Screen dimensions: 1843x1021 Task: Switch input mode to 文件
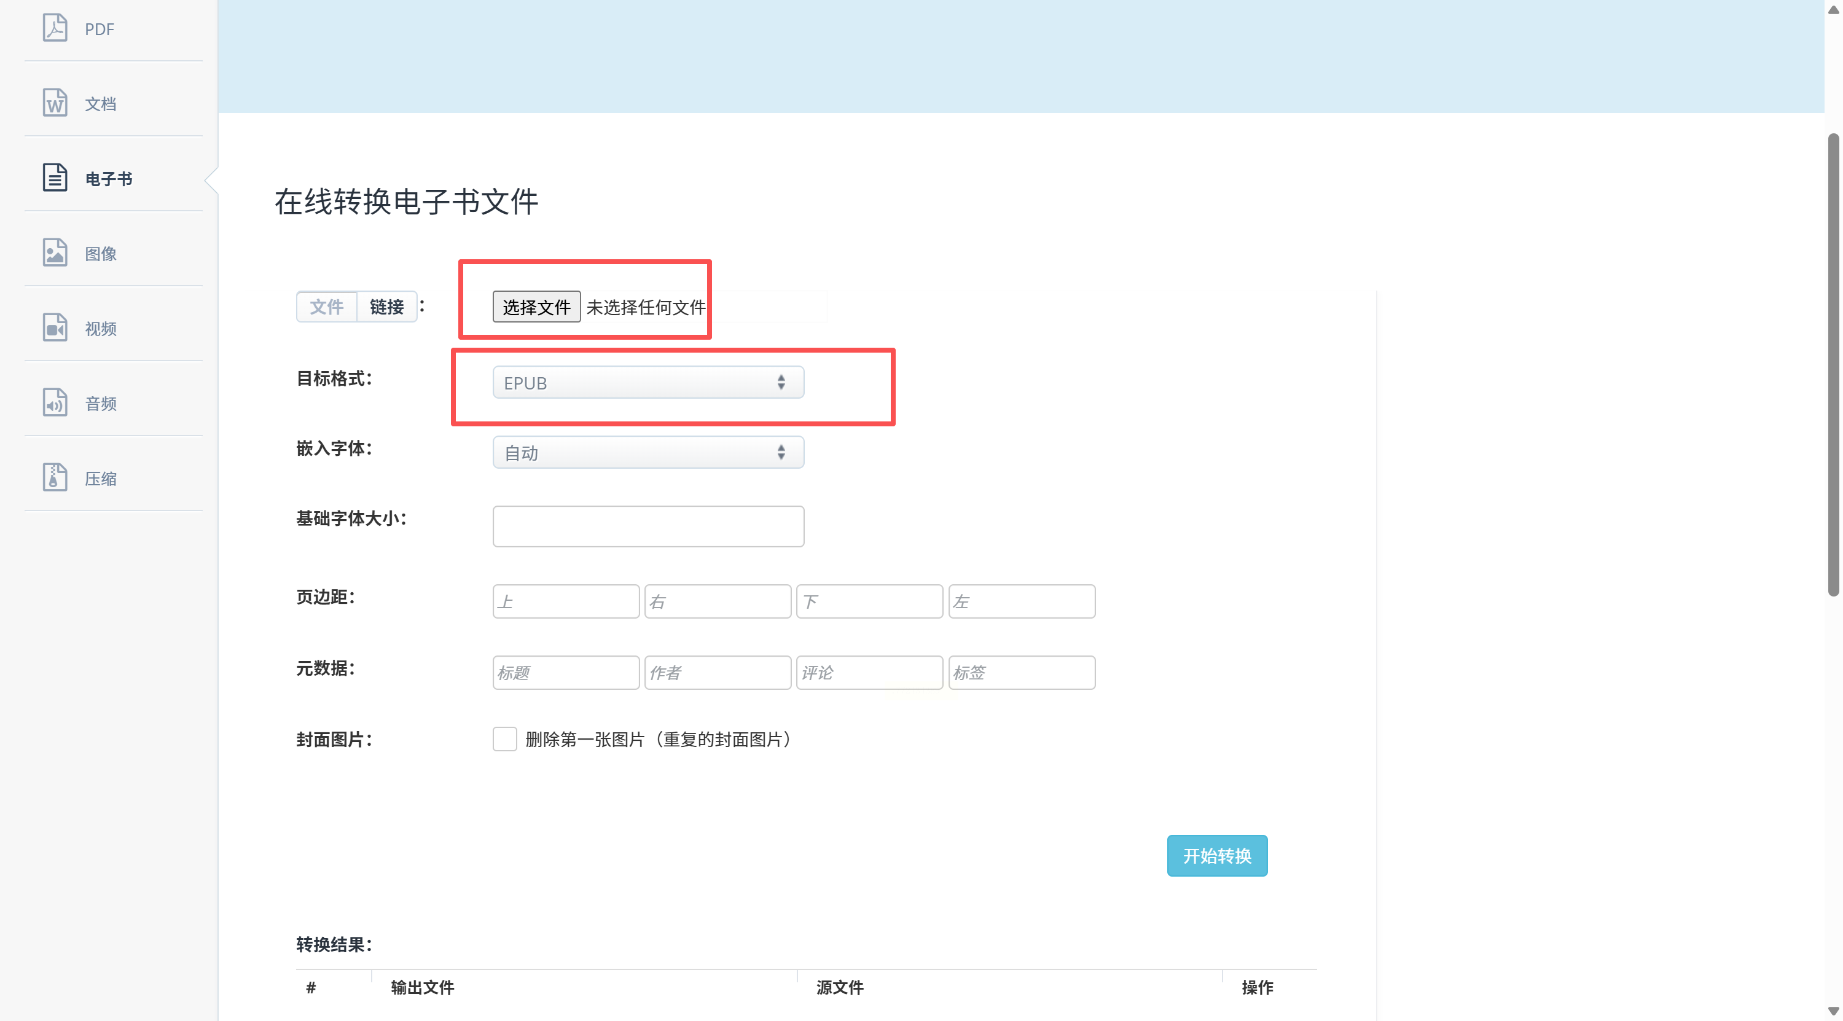click(x=326, y=307)
